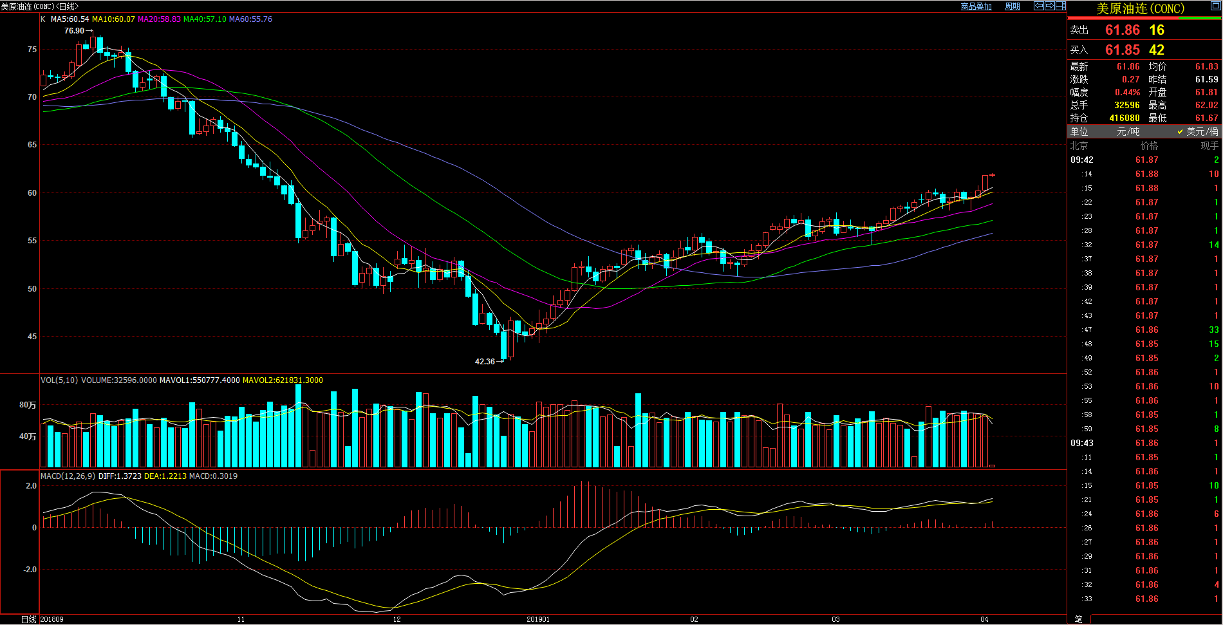This screenshot has height=625, width=1223.
Task: Click the 价格 column header
Action: [1149, 146]
